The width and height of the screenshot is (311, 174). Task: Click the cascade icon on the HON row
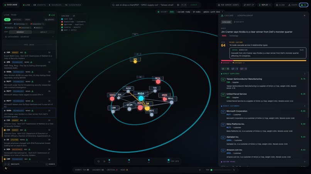[29, 149]
